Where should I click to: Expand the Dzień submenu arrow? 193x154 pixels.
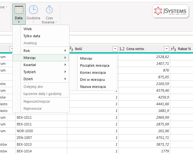pyautogui.click(x=65, y=79)
